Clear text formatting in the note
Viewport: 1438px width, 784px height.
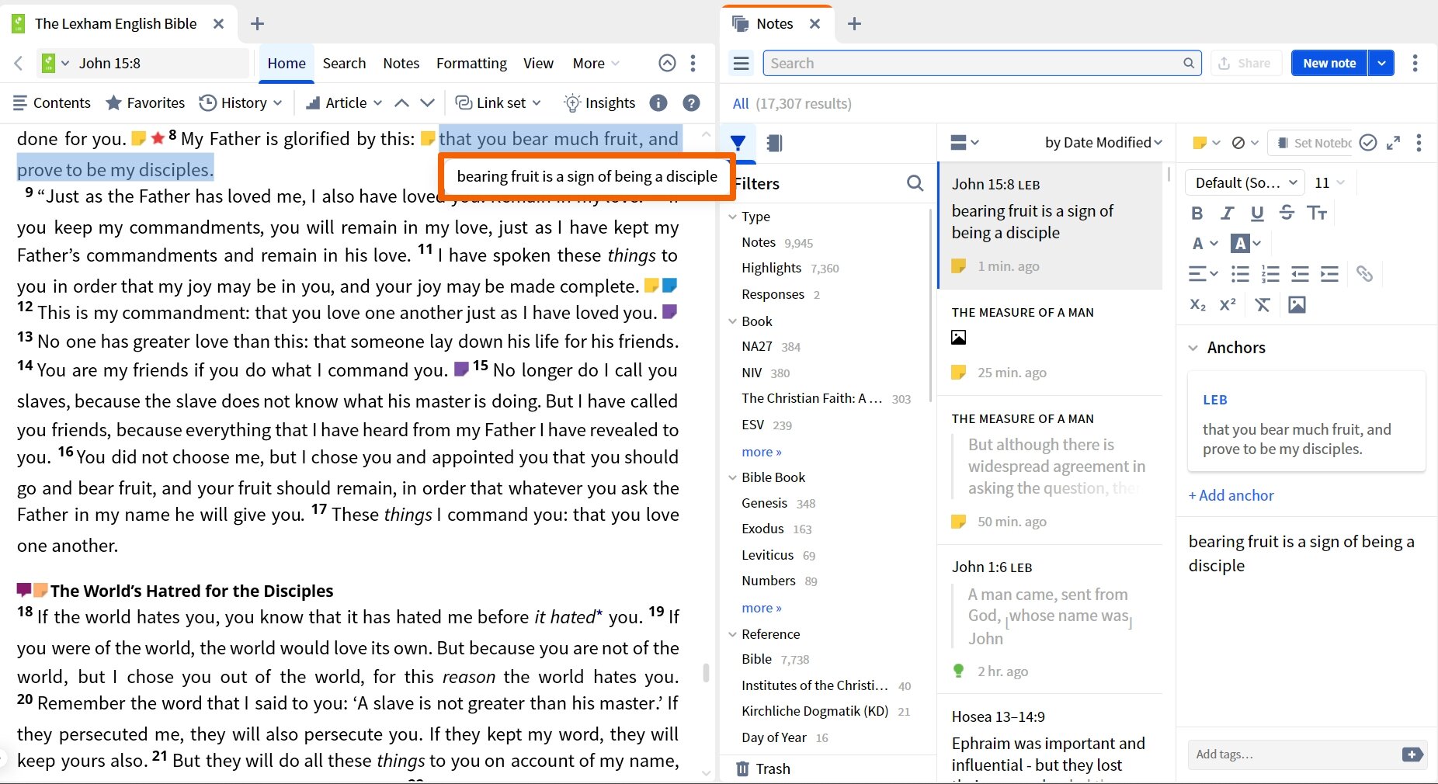click(x=1263, y=304)
